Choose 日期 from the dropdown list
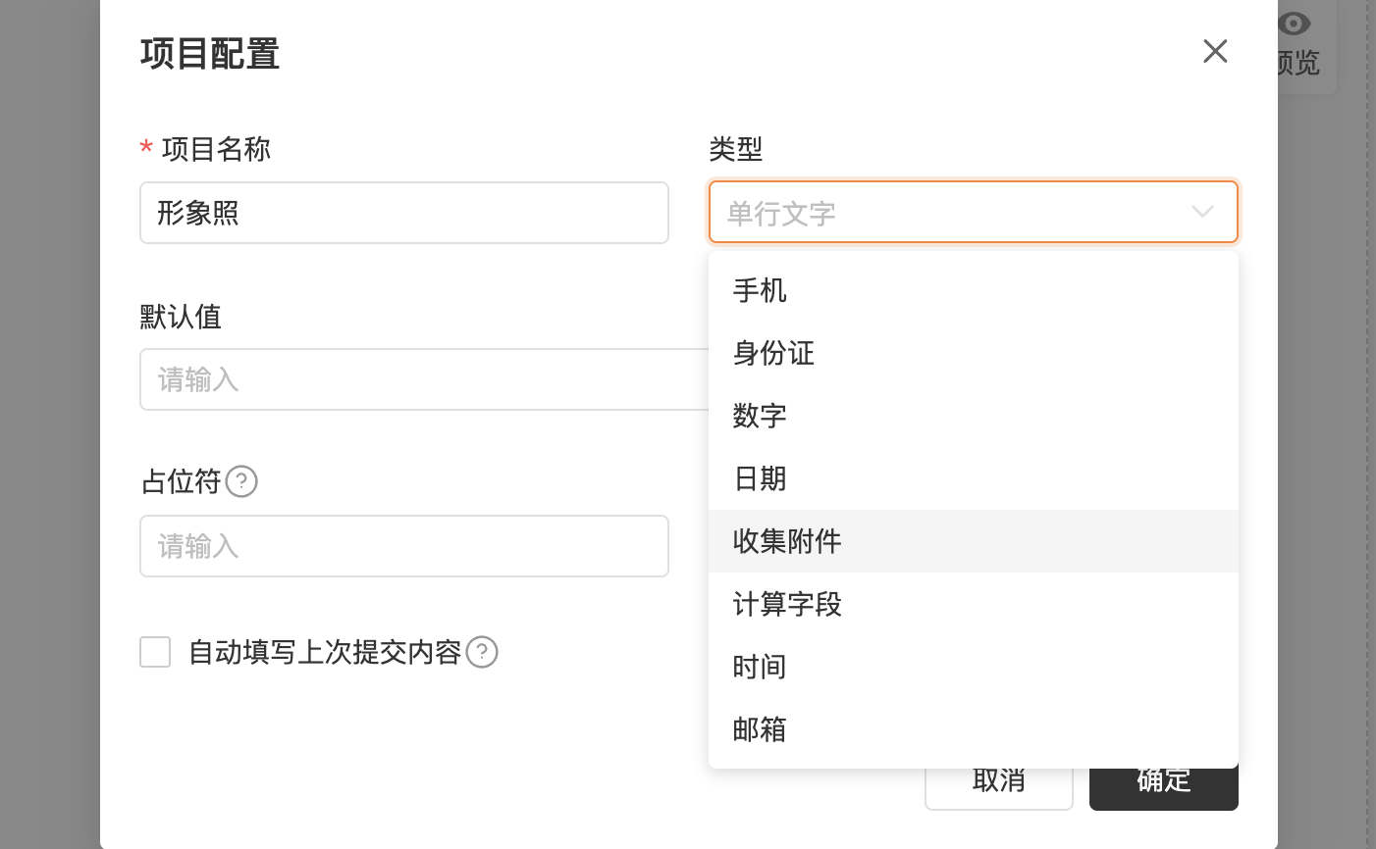 click(x=974, y=478)
